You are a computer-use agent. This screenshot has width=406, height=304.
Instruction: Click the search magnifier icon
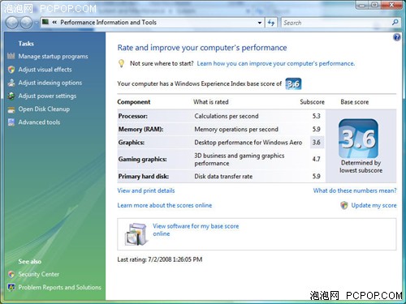click(x=395, y=23)
